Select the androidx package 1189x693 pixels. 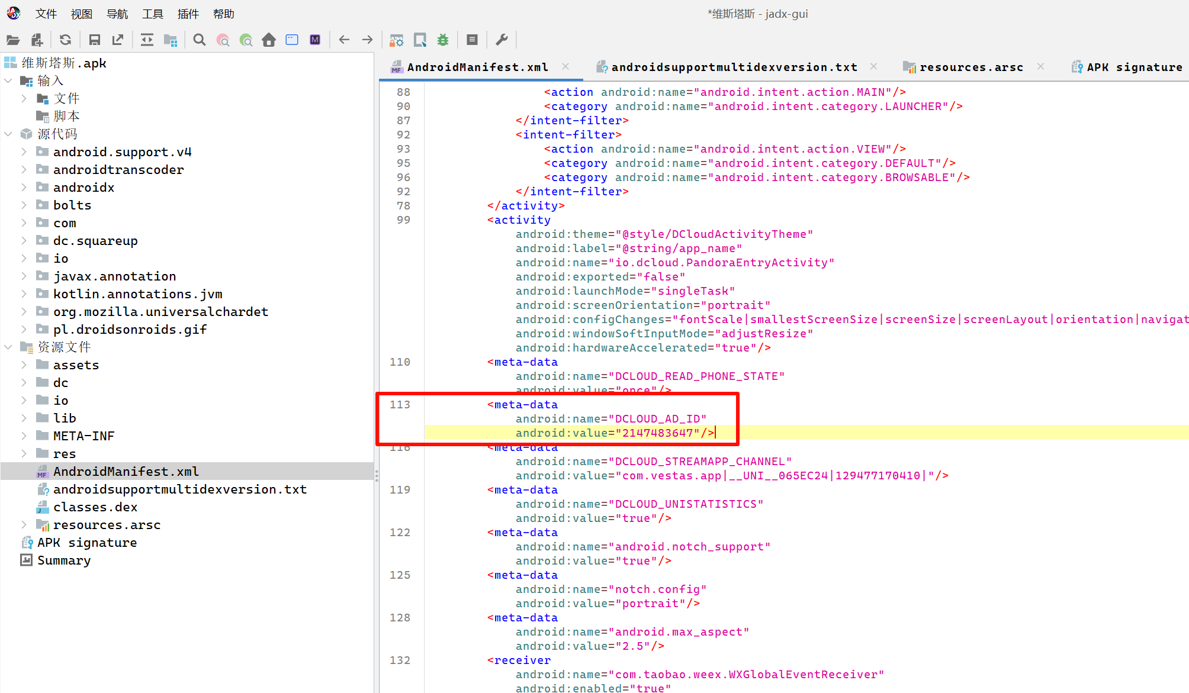tap(83, 187)
